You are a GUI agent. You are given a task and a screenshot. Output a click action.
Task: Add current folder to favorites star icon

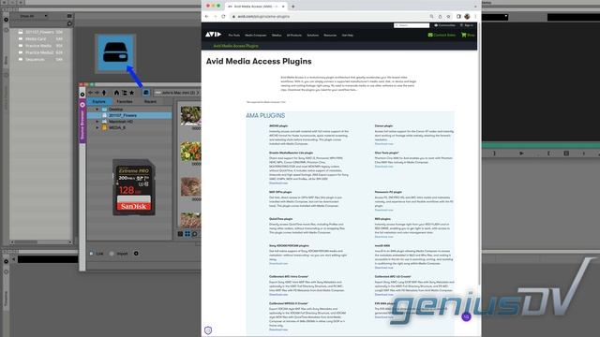pyautogui.click(x=132, y=93)
